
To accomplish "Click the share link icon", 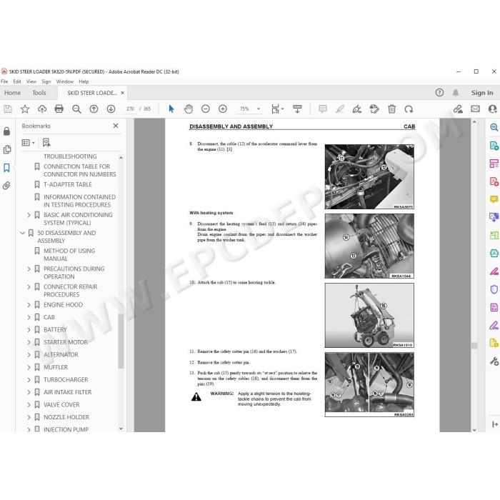I will [x=459, y=109].
